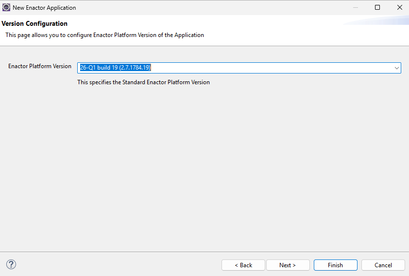Select the 26-Q1 build 19 version text
The image size is (409, 276).
point(116,68)
